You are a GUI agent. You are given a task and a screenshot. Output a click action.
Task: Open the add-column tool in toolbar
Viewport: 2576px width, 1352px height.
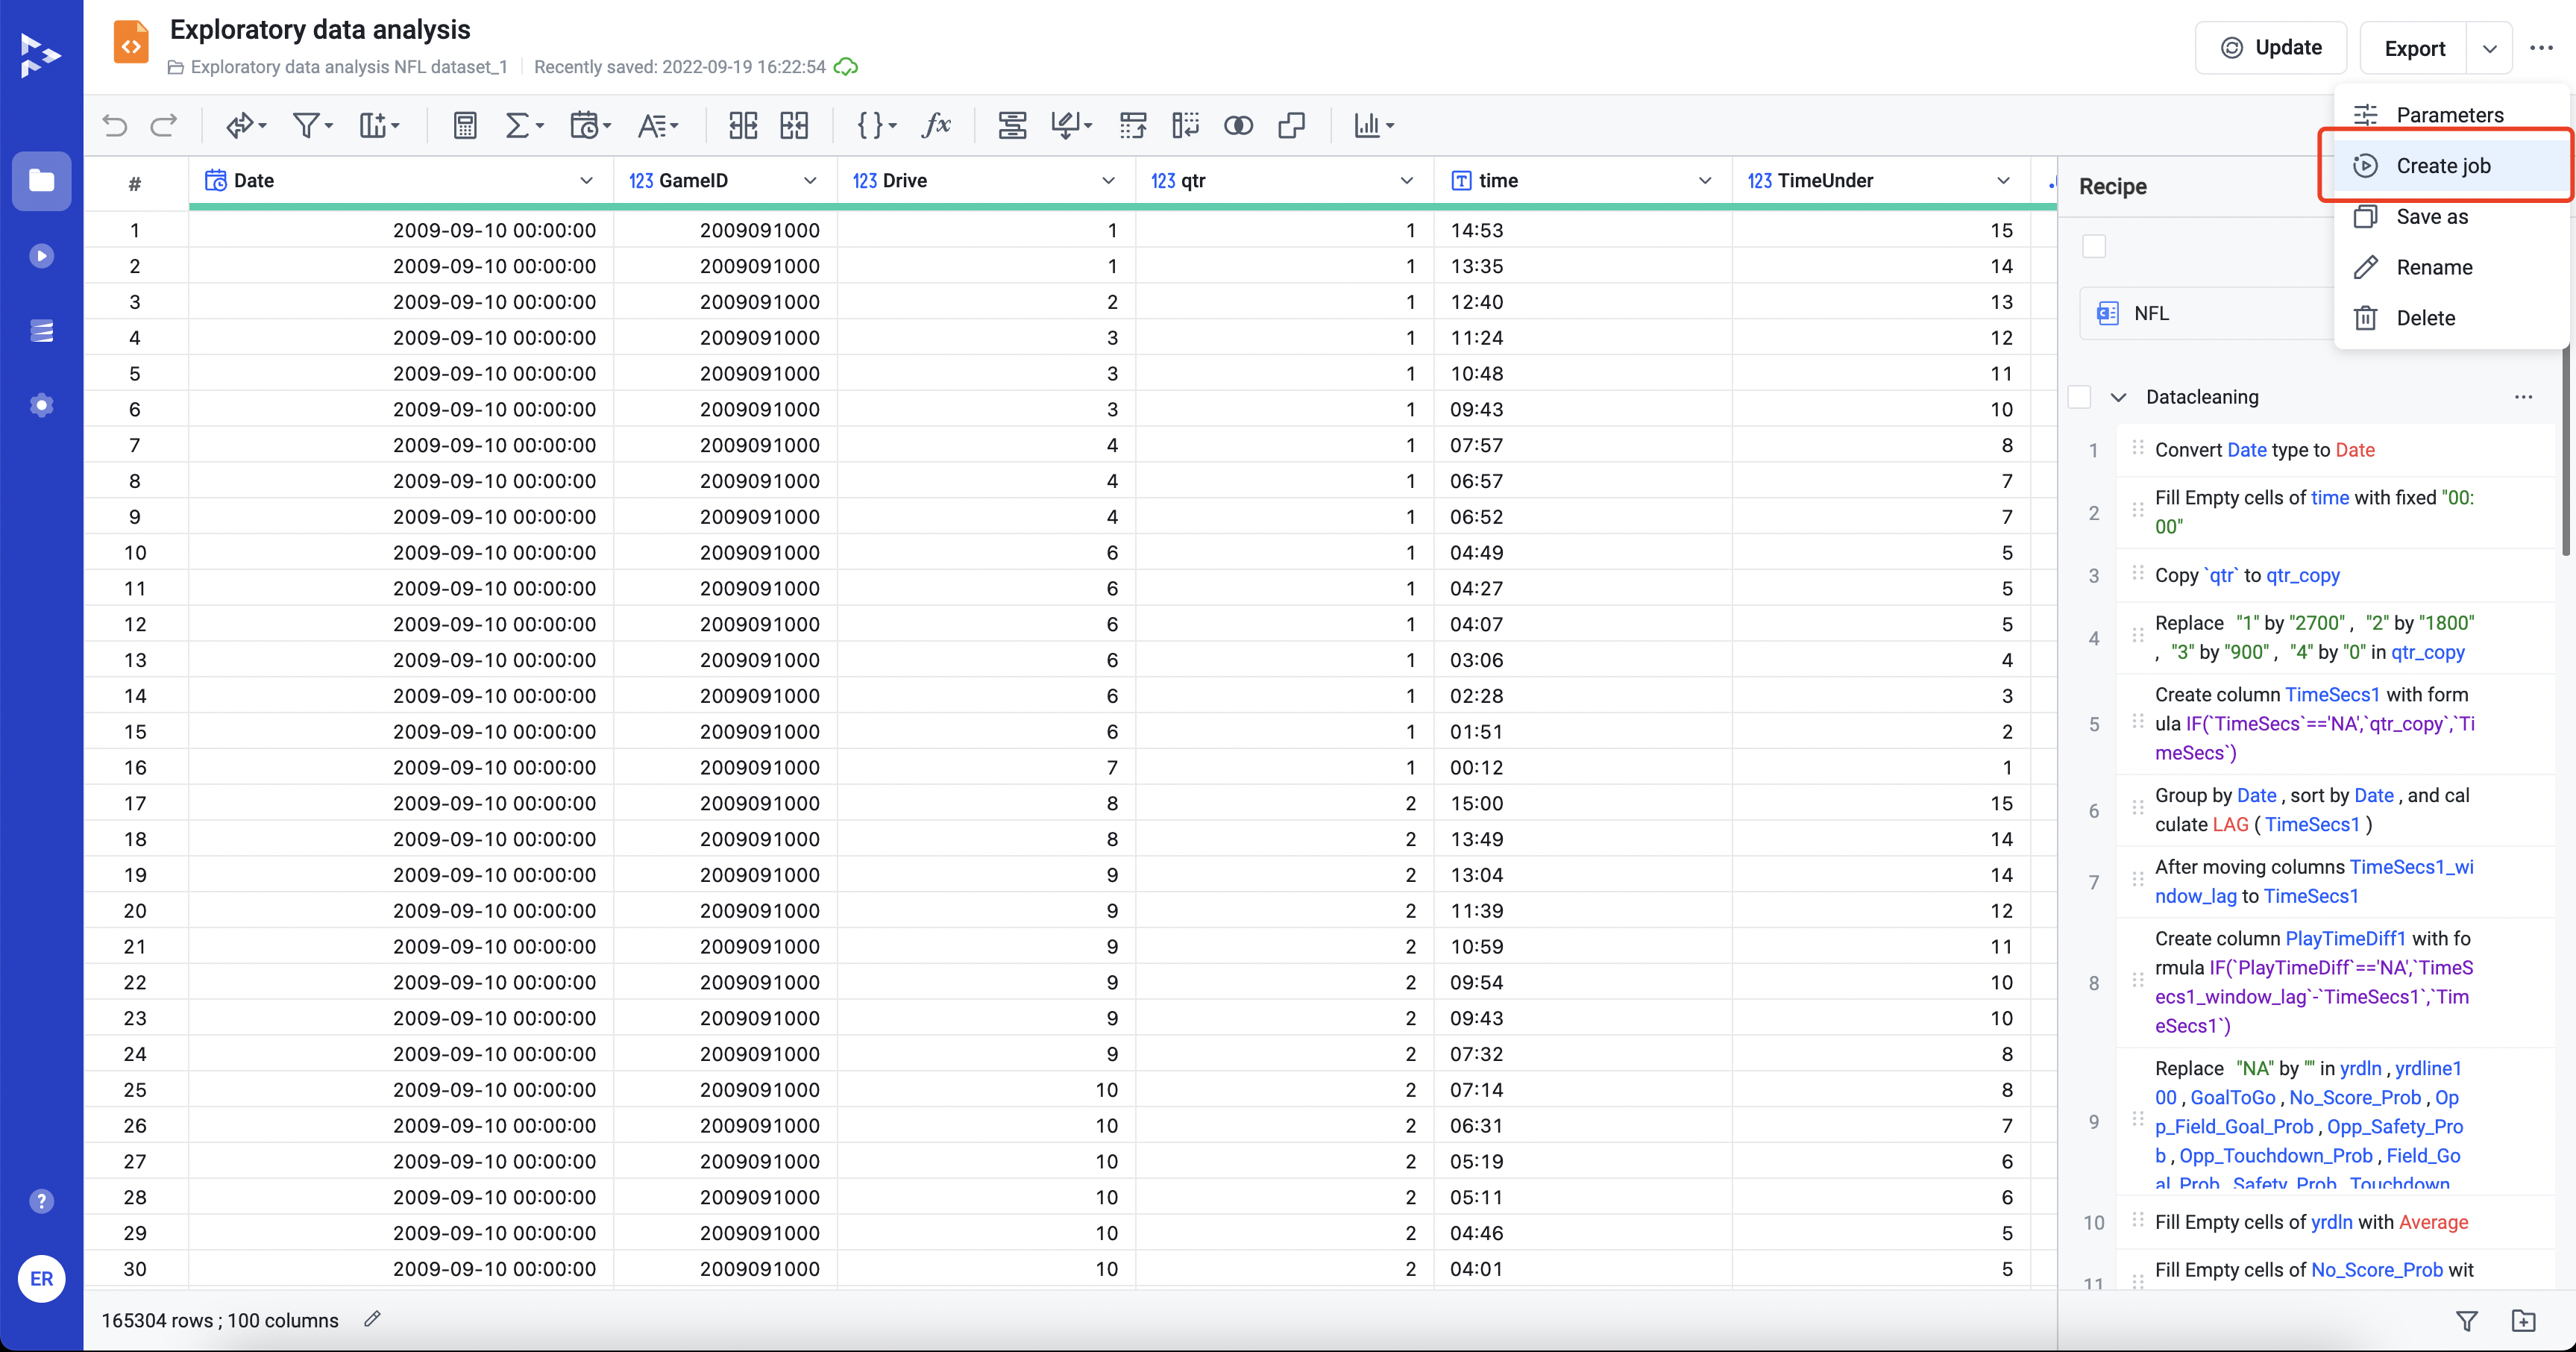click(x=379, y=125)
